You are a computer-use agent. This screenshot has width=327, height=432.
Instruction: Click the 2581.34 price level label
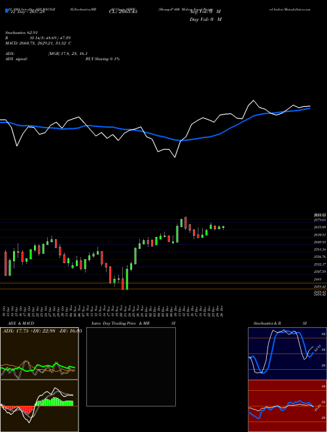tap(320, 249)
